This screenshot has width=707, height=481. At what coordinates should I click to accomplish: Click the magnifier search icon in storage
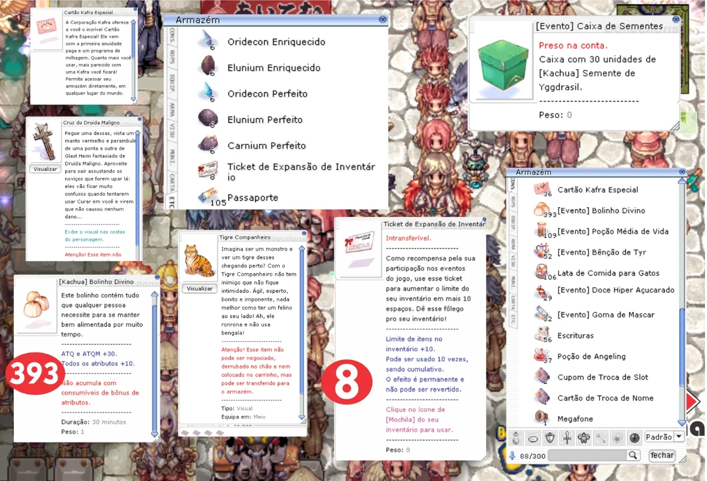click(x=633, y=455)
